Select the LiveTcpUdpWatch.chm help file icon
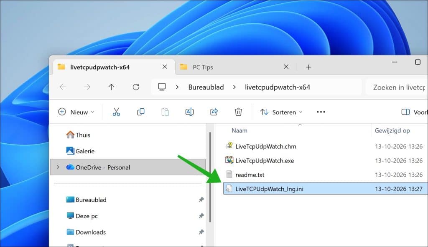 [229, 146]
